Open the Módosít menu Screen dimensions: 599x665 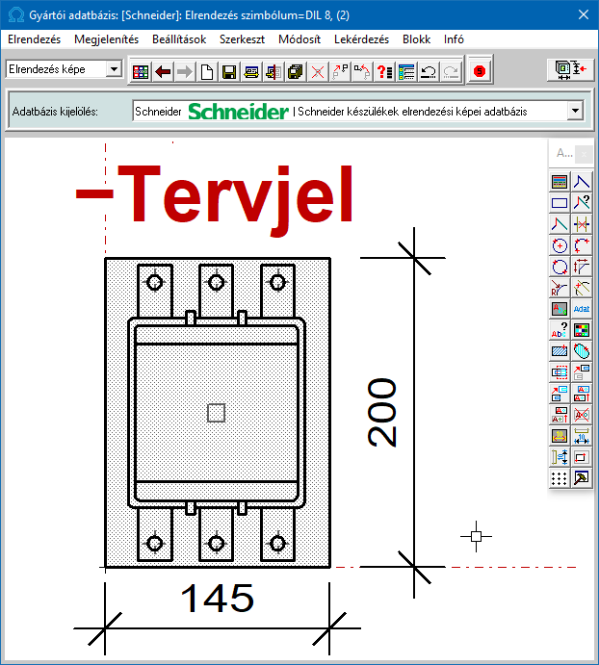tap(299, 39)
